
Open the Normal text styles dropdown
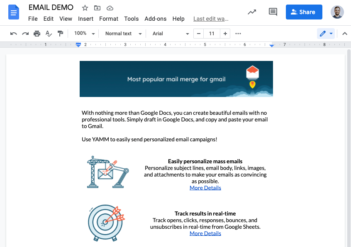tap(122, 34)
